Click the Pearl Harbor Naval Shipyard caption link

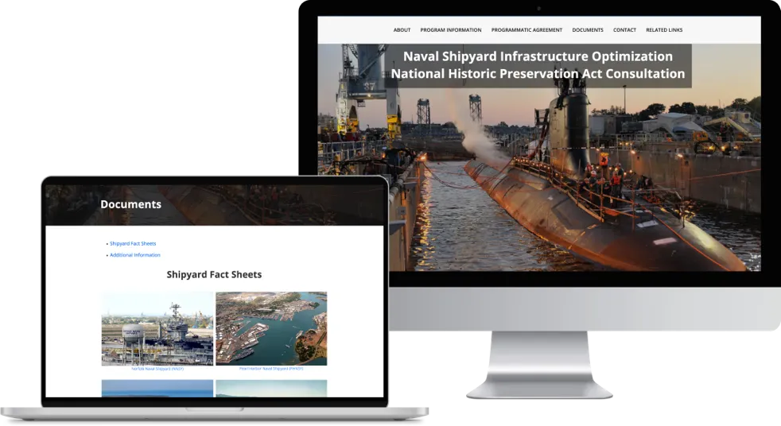click(271, 369)
